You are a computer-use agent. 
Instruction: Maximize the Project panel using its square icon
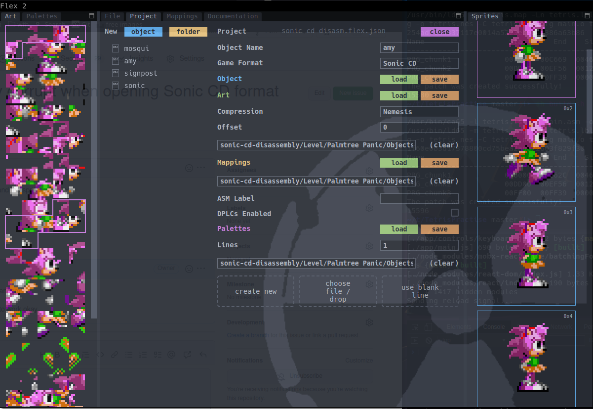(x=458, y=16)
